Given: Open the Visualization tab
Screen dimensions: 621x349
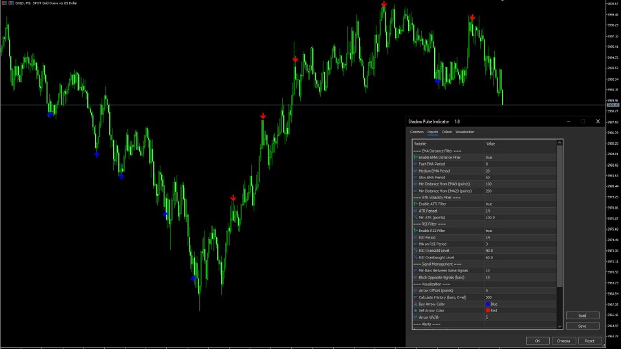Looking at the screenshot, I should coord(464,132).
